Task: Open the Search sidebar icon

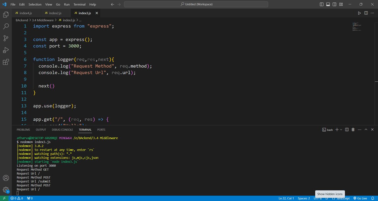Action: point(6,26)
